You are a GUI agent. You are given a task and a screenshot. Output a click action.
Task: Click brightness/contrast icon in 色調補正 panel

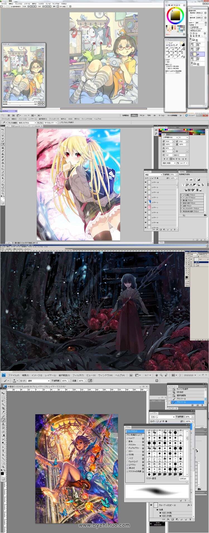(x=187, y=180)
